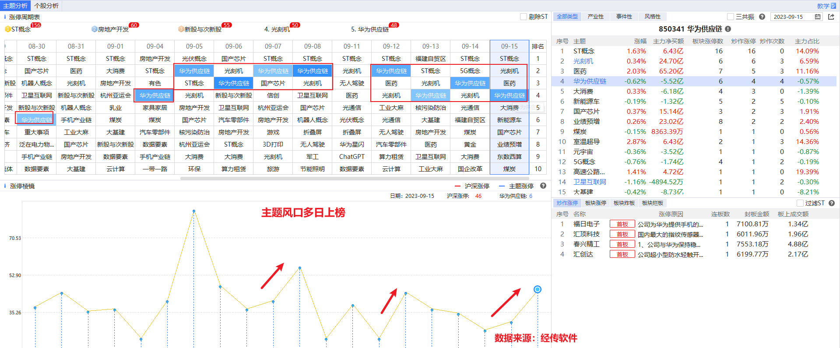840x348 pixels.
Task: Select the highlighted chart point for 09-15
Action: [x=538, y=289]
